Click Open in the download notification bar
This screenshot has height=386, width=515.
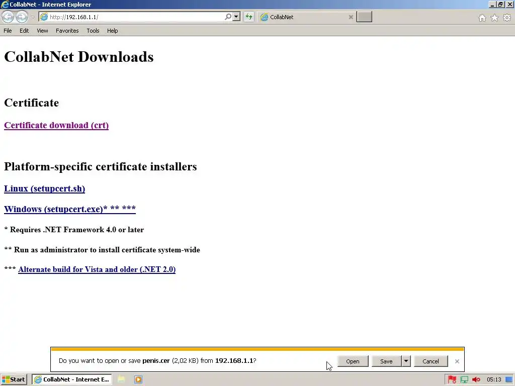coord(353,361)
